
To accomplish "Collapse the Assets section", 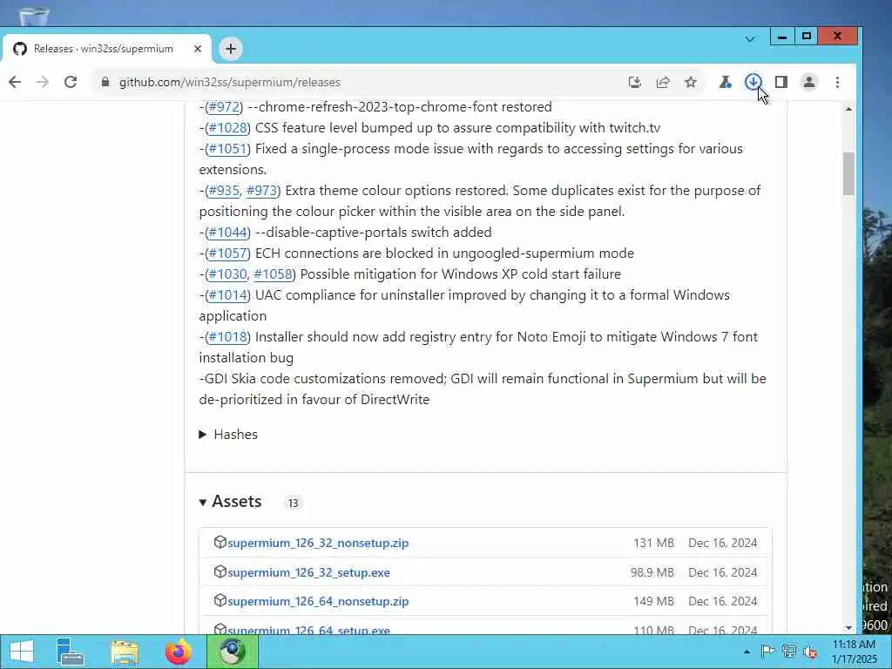I will click(202, 503).
